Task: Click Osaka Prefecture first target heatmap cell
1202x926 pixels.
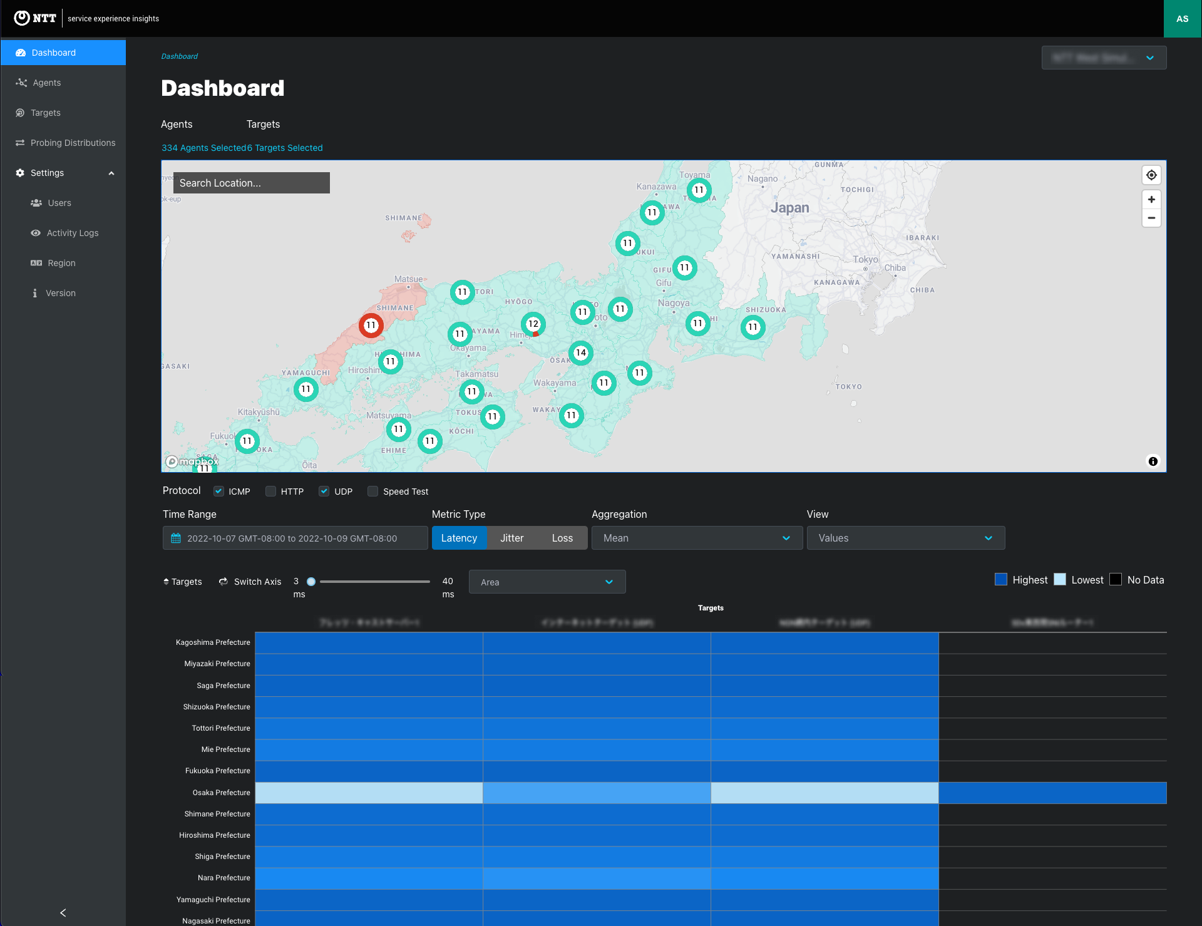Action: (369, 793)
